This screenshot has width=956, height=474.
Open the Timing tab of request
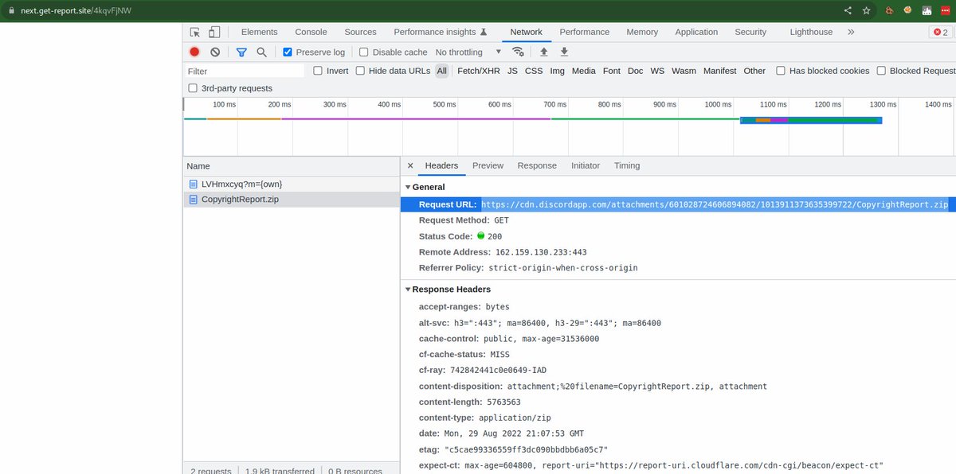pos(627,165)
